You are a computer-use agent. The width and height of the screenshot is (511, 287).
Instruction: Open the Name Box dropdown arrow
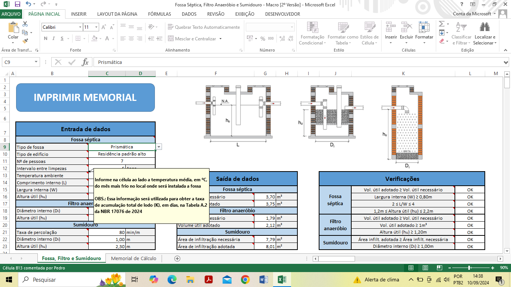tap(36, 62)
